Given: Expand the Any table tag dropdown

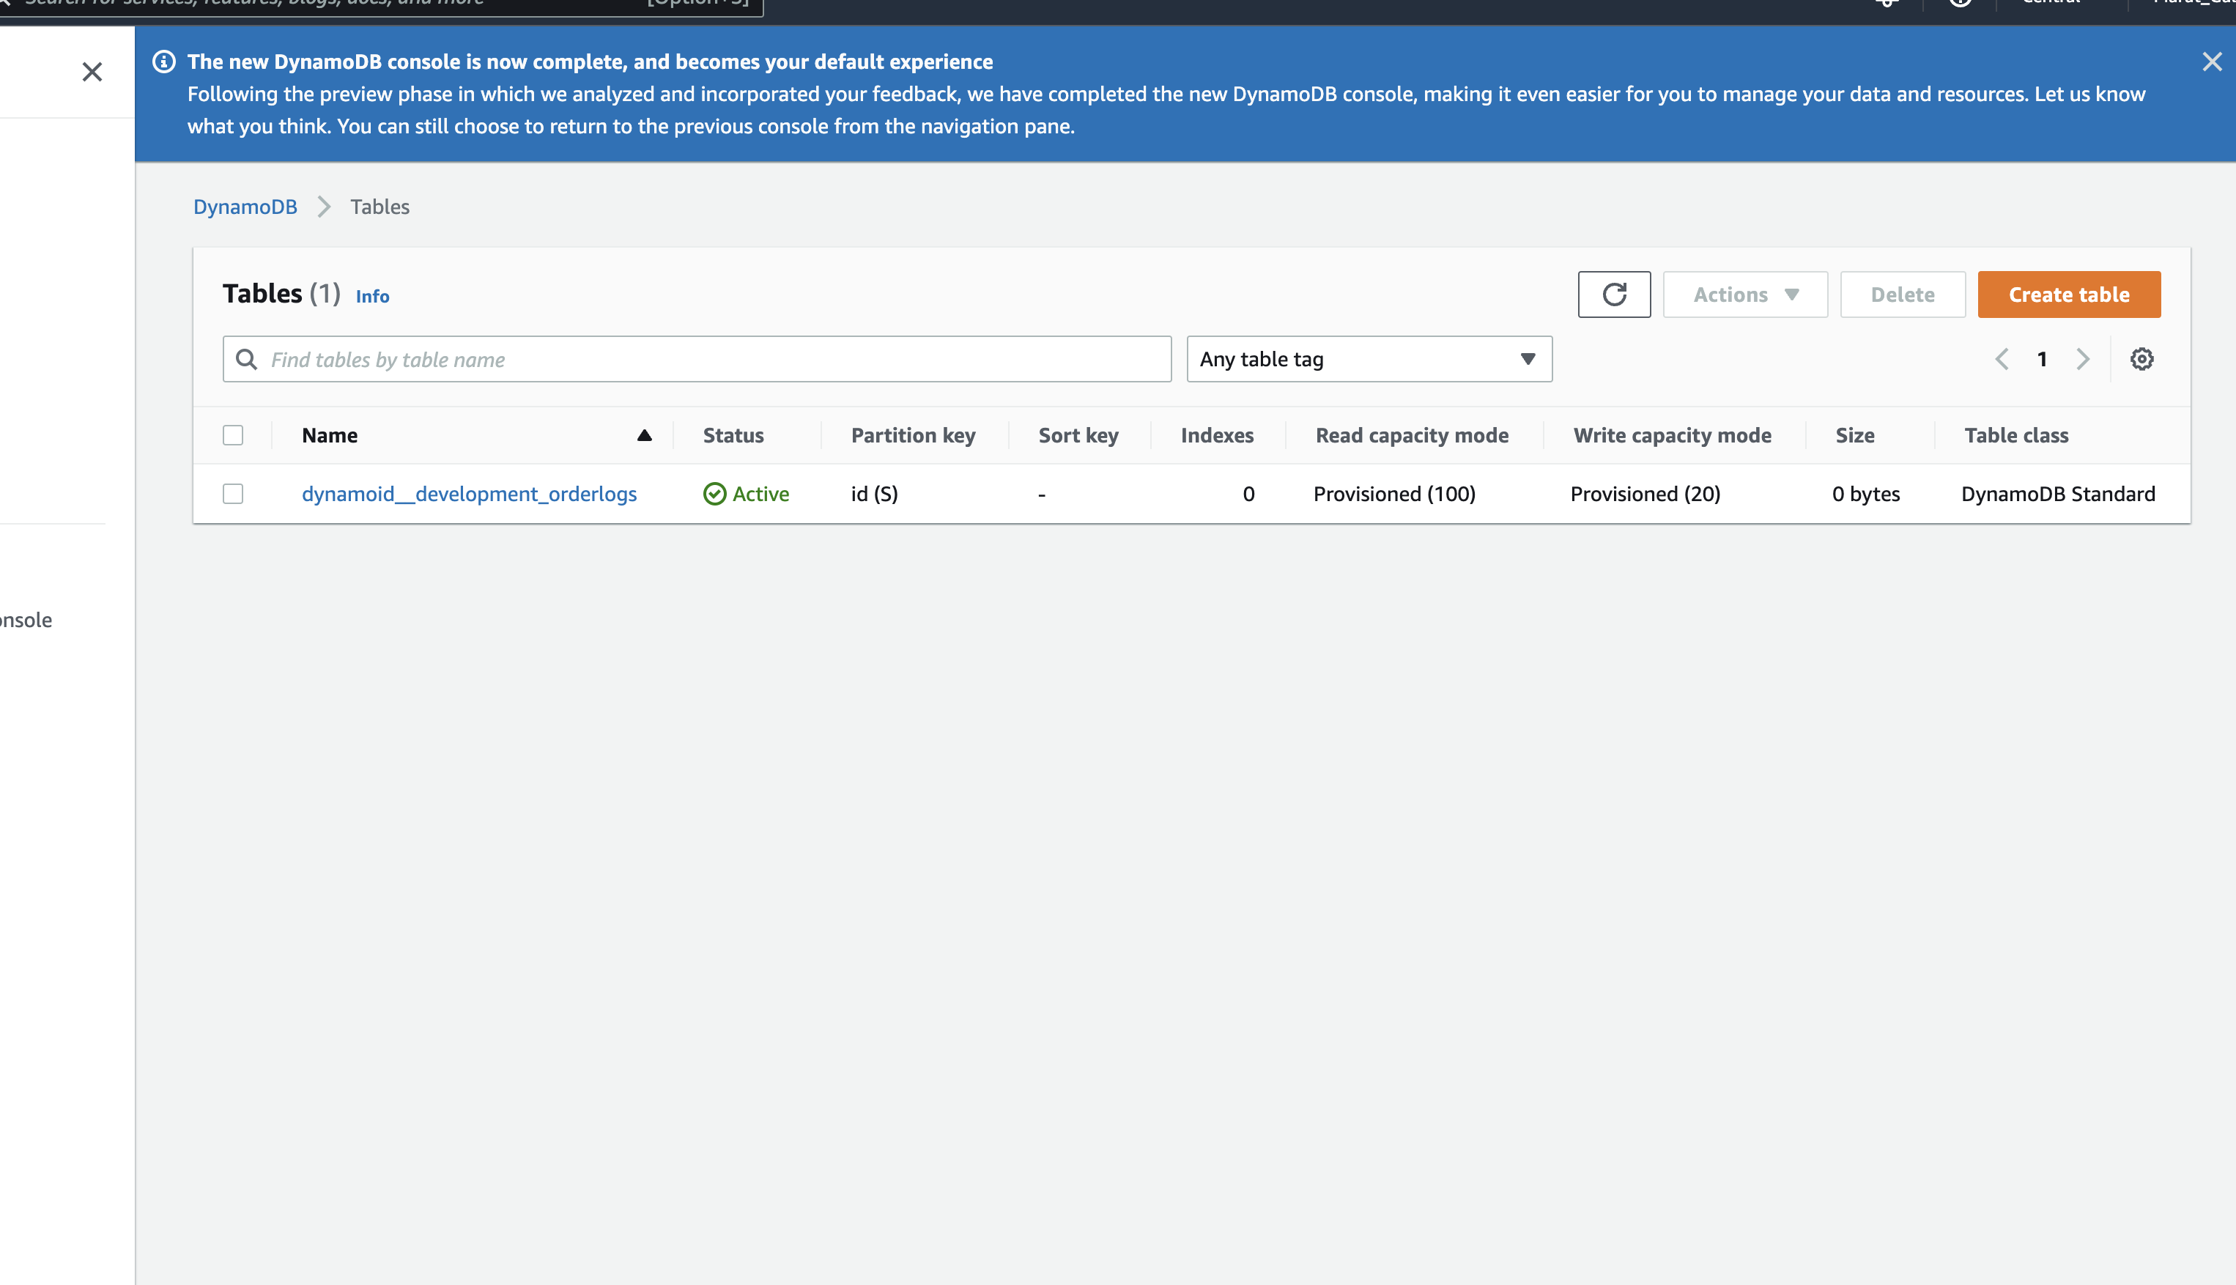Looking at the screenshot, I should tap(1369, 359).
